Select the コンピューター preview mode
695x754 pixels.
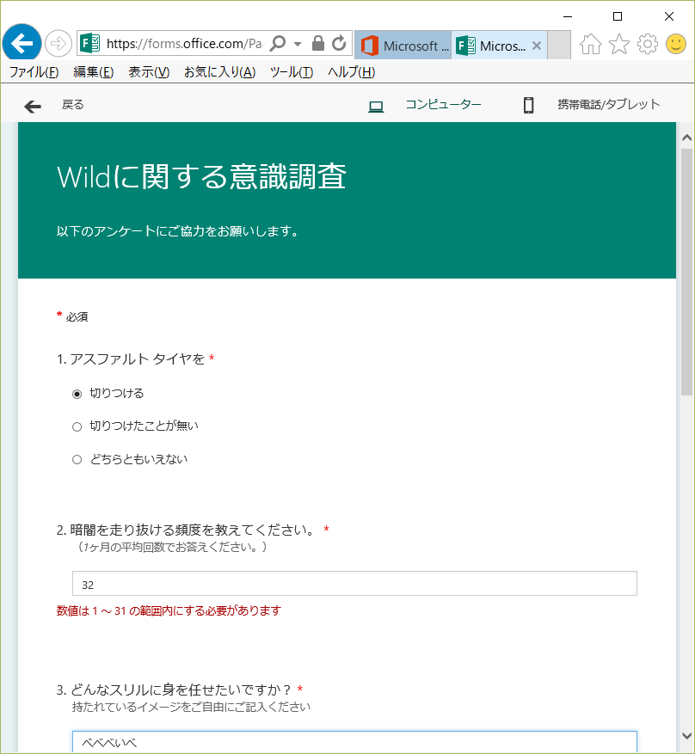click(443, 104)
